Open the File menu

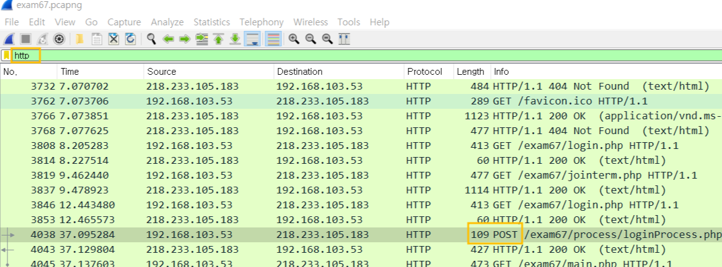12,22
